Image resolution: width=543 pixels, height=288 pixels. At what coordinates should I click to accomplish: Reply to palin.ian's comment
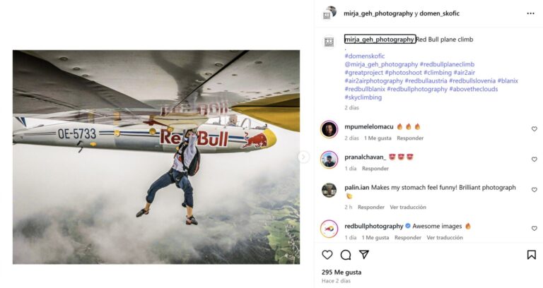point(370,208)
